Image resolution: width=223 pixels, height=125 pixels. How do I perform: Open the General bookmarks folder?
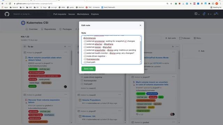coord(14,7)
